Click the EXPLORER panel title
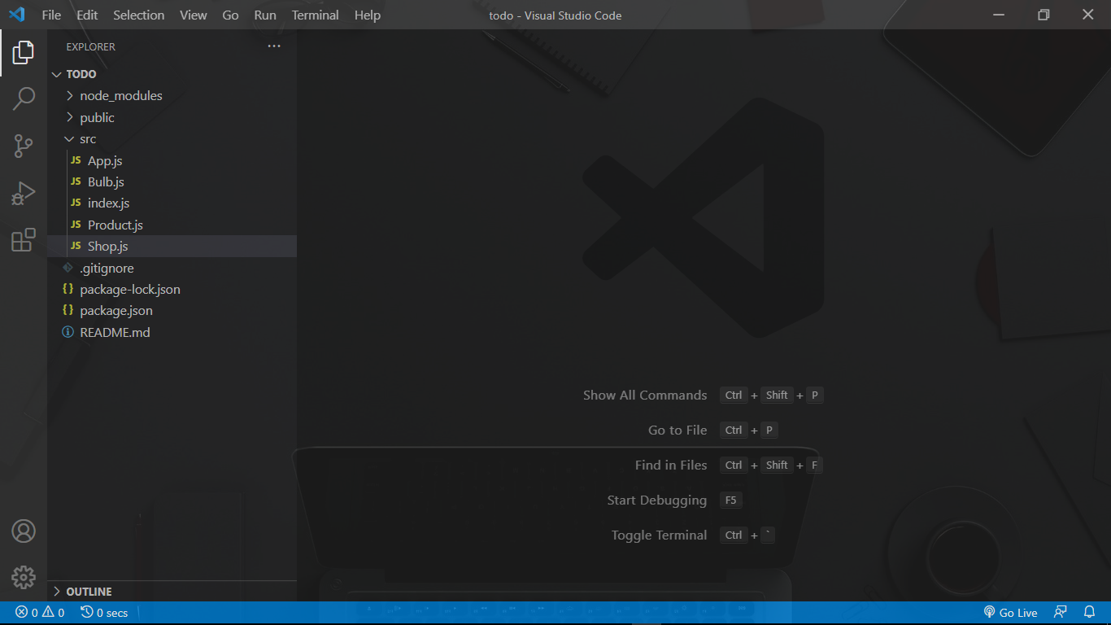This screenshot has width=1111, height=625. (91, 47)
